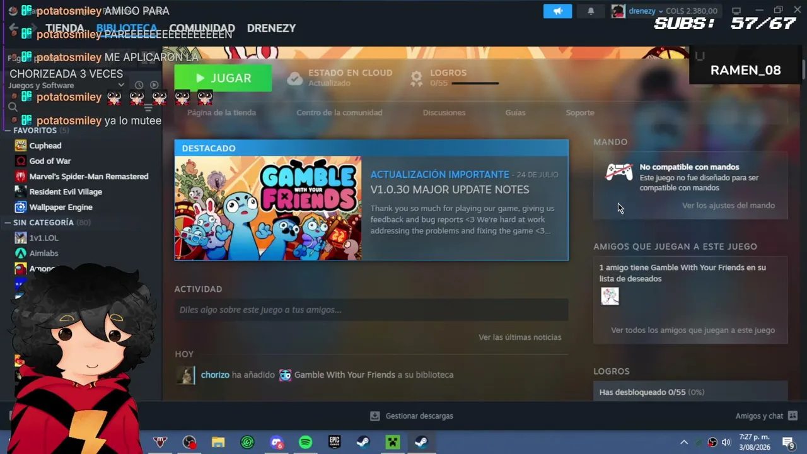Screen dimensions: 807x454
Task: Open chorizo's profile link in activity
Action: 215,375
